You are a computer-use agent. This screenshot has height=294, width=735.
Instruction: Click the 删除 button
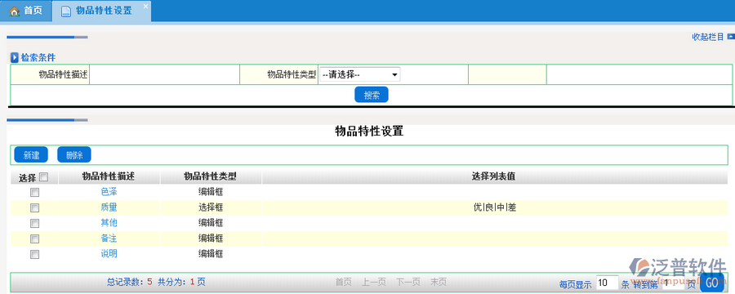[x=74, y=155]
